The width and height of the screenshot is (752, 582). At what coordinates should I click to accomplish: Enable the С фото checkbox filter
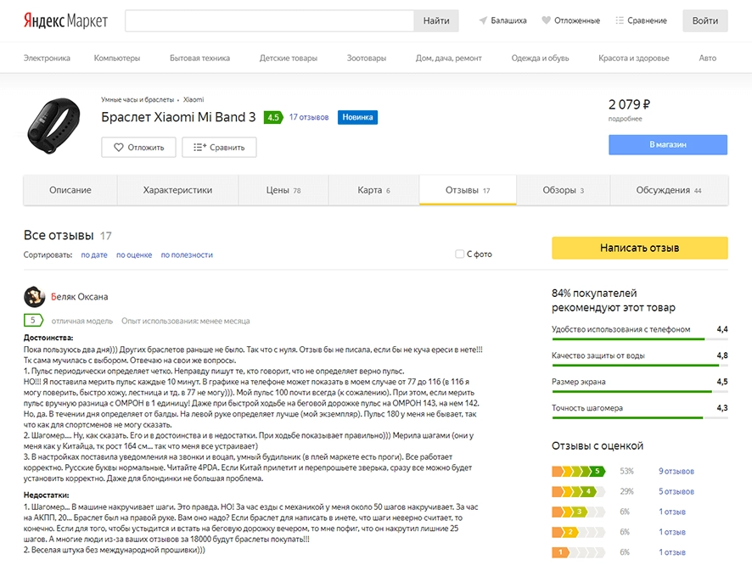point(459,254)
